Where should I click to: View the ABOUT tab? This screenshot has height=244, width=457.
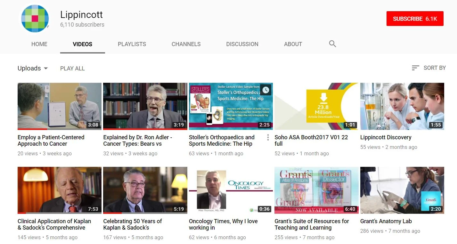tap(293, 44)
